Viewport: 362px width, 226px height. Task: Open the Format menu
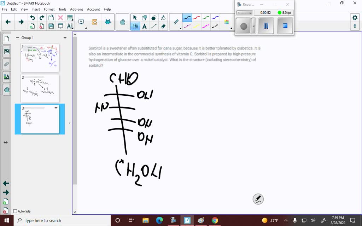coord(49,9)
